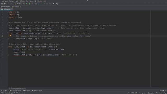This screenshot has height=94, width=167.
Task: Change UTF-8 file encoding in status bar
Action: point(137,93)
